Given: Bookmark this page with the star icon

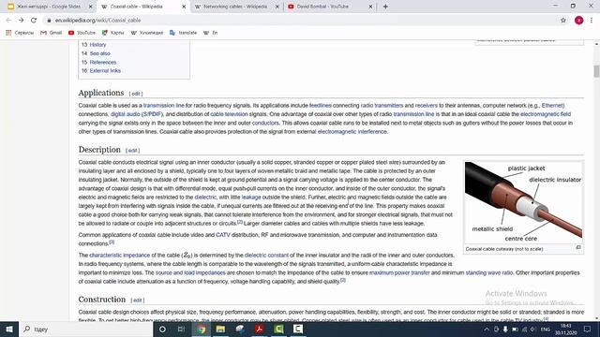Looking at the screenshot, I should [563, 21].
